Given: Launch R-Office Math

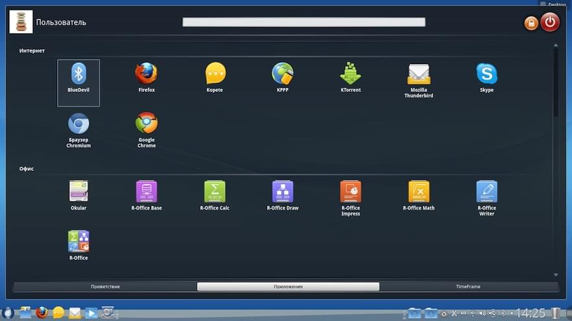Looking at the screenshot, I should 419,195.
